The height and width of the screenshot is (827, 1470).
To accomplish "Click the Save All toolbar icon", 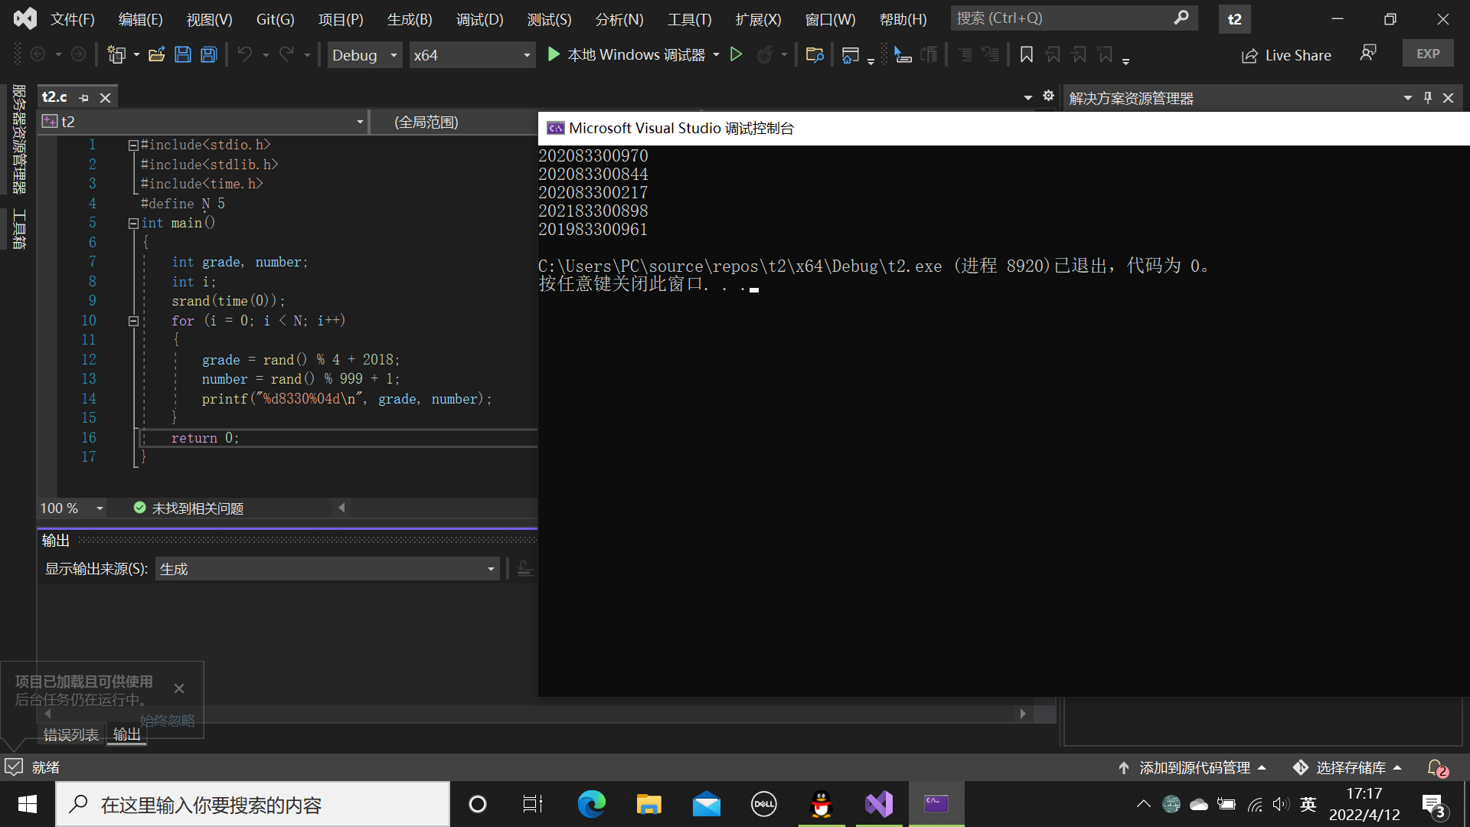I will pos(208,54).
